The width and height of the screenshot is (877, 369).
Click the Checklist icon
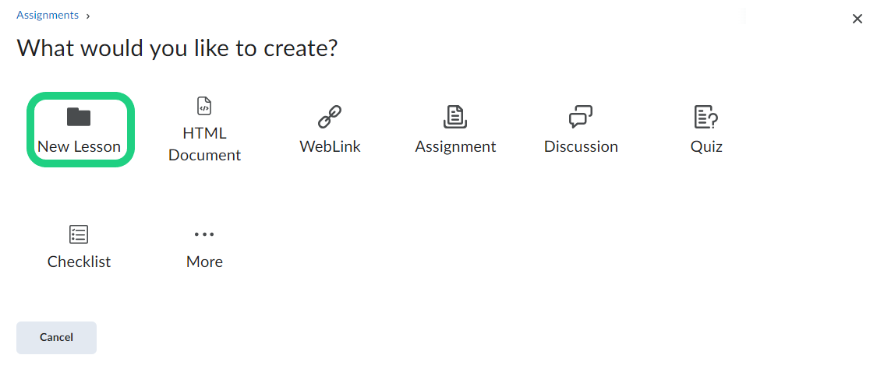click(x=79, y=234)
